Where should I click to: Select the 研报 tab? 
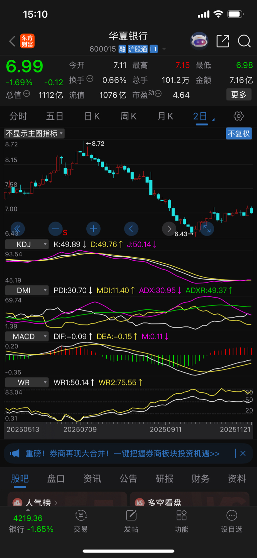(164, 479)
